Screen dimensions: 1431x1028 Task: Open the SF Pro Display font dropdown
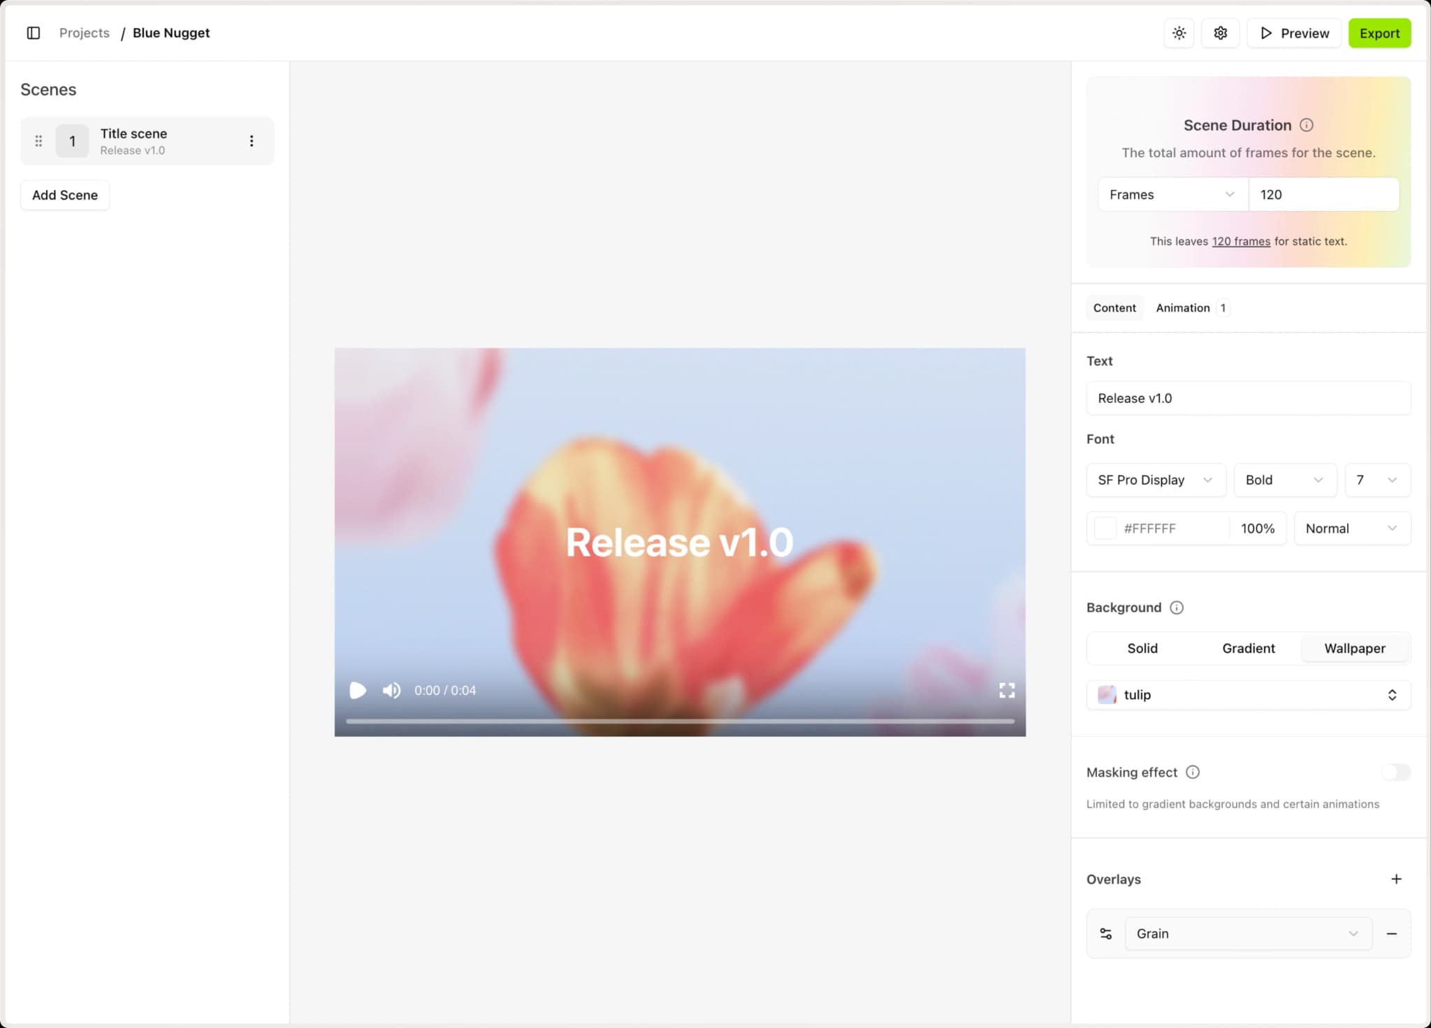(x=1155, y=480)
